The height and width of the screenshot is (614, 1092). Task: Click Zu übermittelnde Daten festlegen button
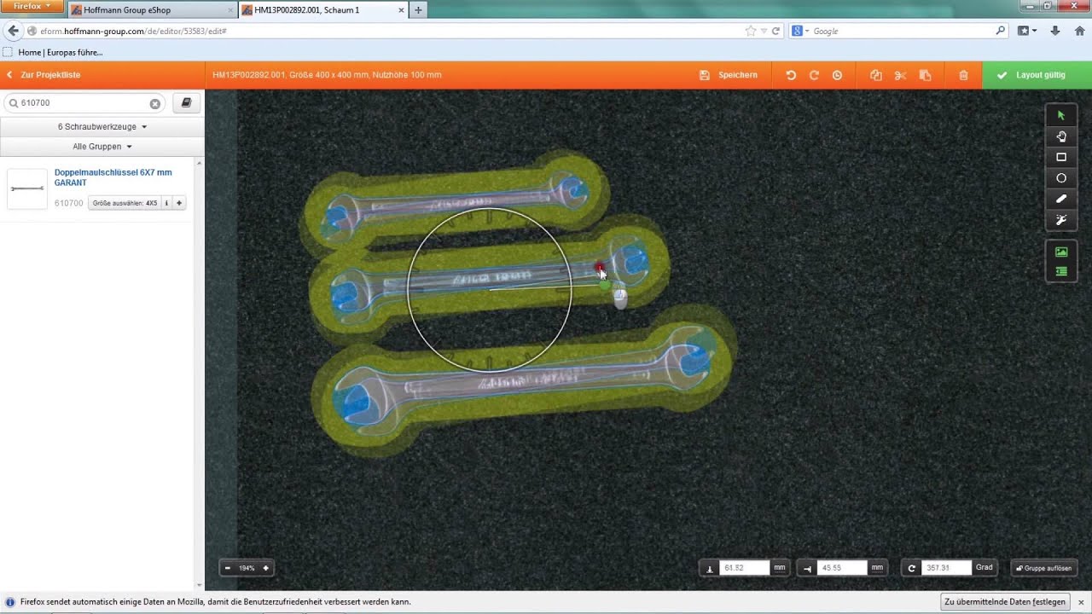(1005, 602)
